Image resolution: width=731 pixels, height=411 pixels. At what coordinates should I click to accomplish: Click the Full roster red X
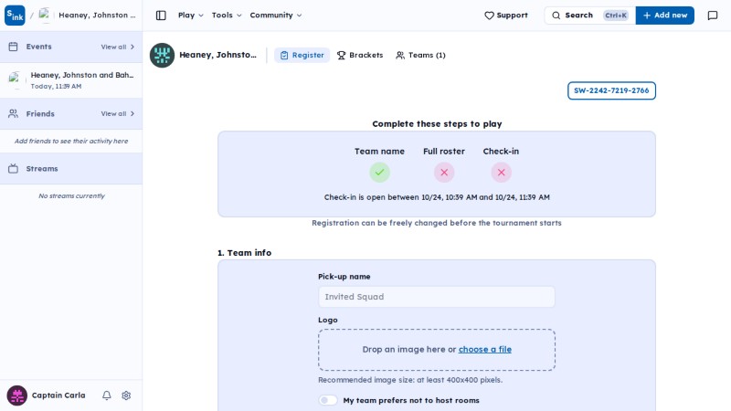(x=444, y=173)
